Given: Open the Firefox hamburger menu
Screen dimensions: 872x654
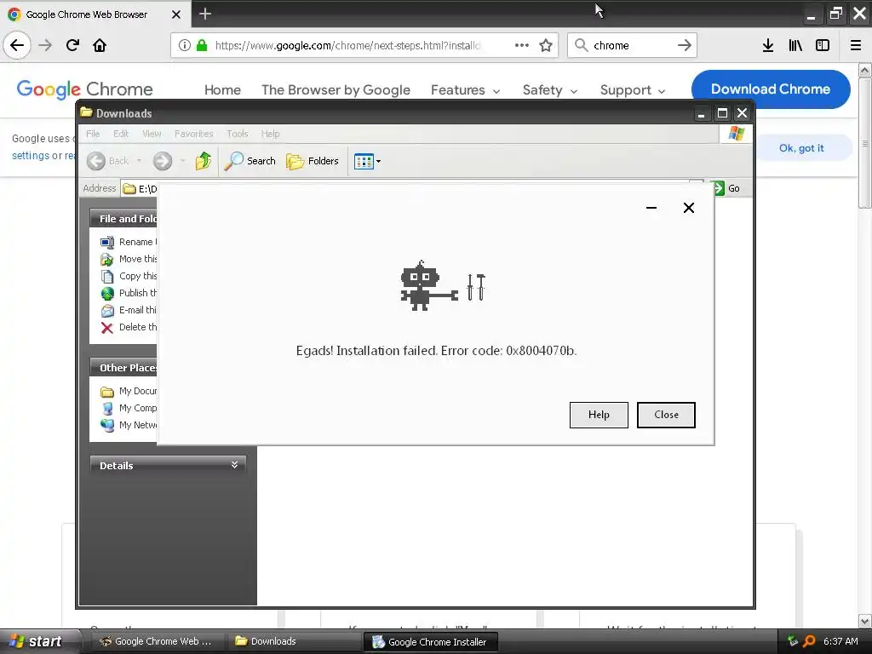Looking at the screenshot, I should (856, 45).
